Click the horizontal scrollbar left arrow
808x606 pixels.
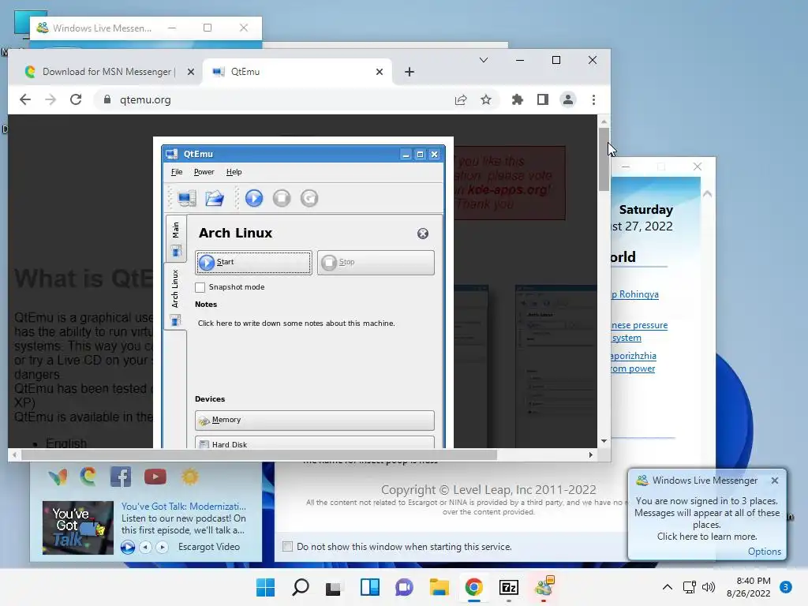click(14, 455)
